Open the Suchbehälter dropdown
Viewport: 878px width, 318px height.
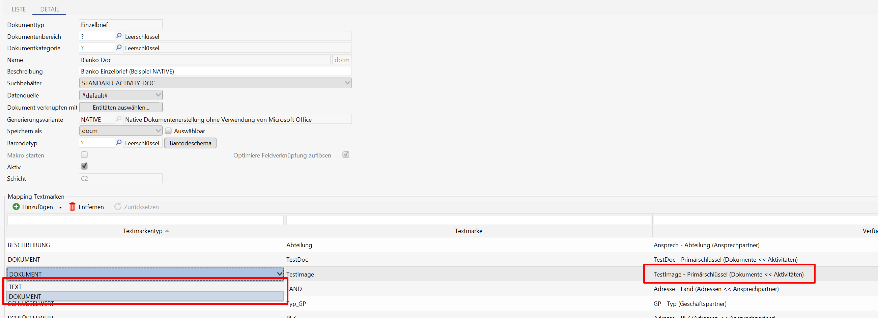pos(347,83)
